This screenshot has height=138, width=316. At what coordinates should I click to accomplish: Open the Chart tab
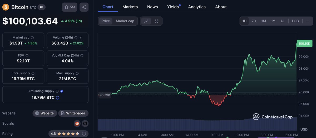(x=108, y=7)
